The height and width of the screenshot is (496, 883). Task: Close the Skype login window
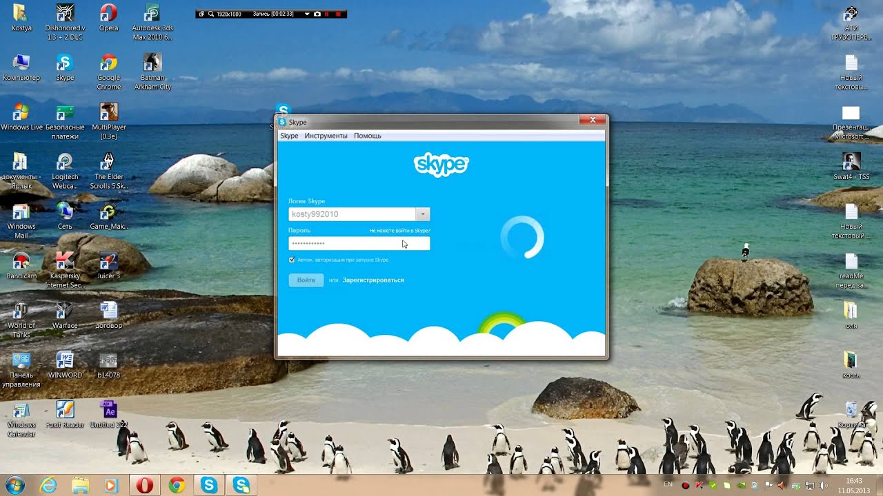coord(592,121)
